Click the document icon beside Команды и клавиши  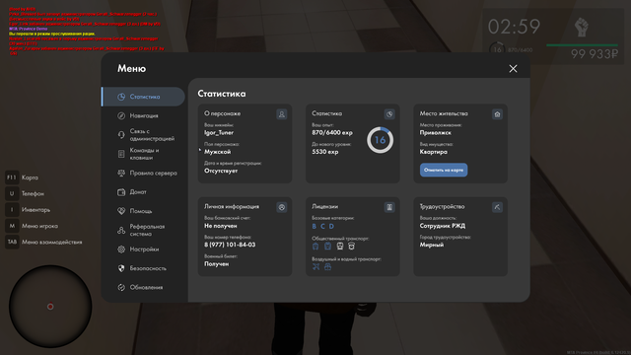tap(121, 154)
